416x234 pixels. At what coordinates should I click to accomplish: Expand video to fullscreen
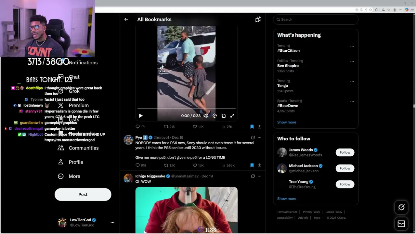pyautogui.click(x=232, y=116)
